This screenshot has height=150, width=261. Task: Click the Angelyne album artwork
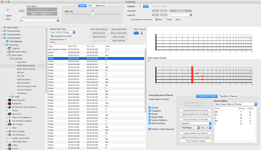pyautogui.click(x=10, y=48)
